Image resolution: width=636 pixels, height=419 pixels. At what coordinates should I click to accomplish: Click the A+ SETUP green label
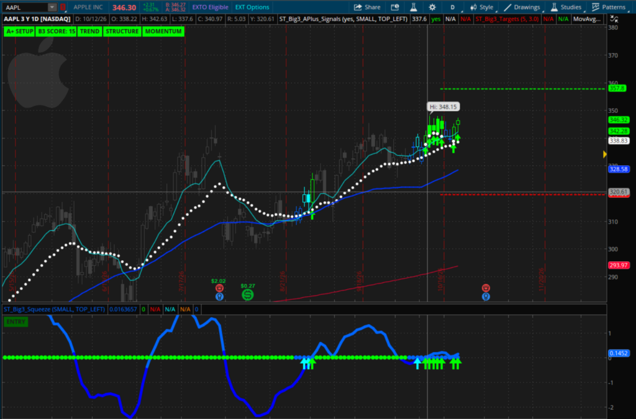19,31
